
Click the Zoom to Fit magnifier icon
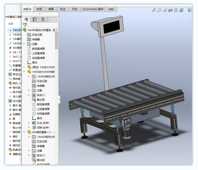tap(154, 10)
